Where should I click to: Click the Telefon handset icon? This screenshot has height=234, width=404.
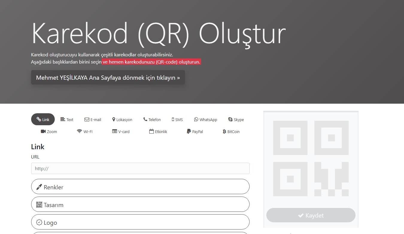pyautogui.click(x=145, y=119)
